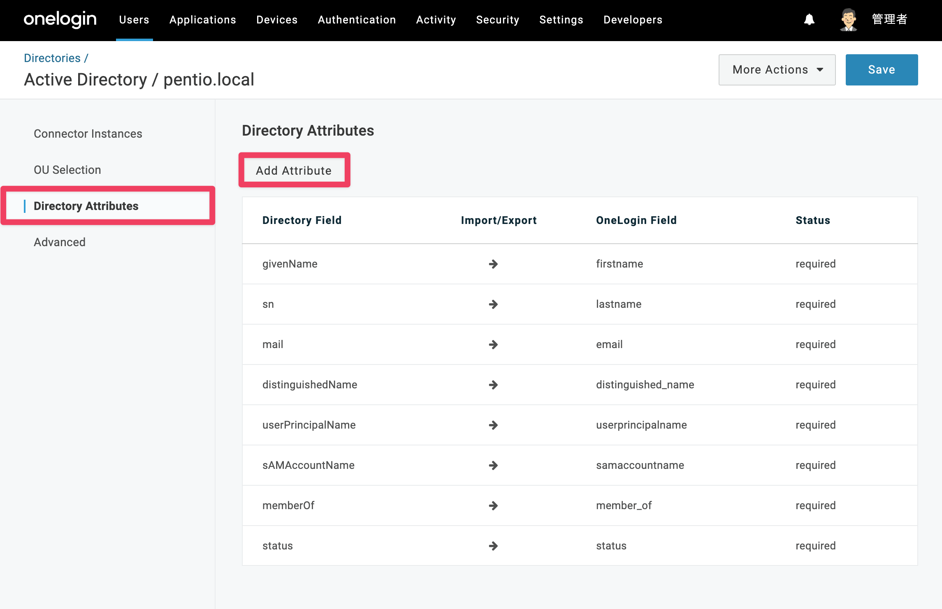The height and width of the screenshot is (609, 942).
Task: Select the mail directory field
Action: pyautogui.click(x=273, y=344)
